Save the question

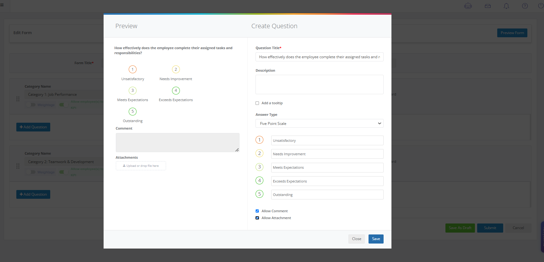click(376, 239)
